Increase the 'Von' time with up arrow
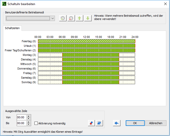 (28, 116)
